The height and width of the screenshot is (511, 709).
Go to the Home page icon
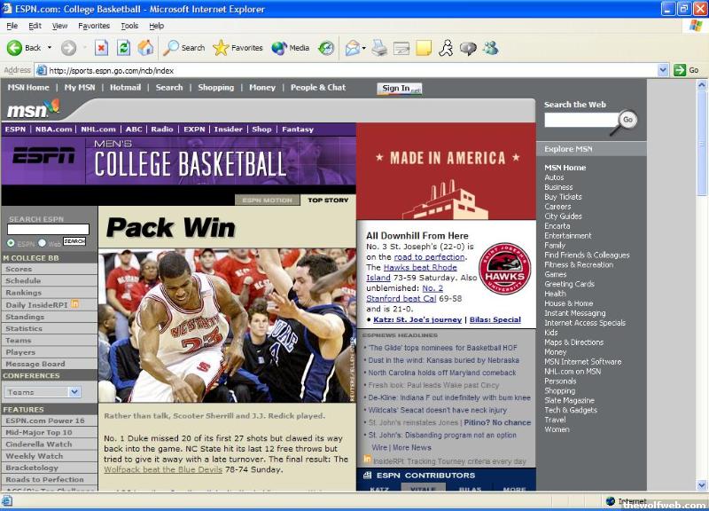tap(145, 48)
